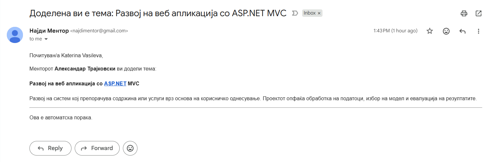Screen dimensions: 492x162
Task: Click the sender's profile avatar
Action: (x=15, y=35)
